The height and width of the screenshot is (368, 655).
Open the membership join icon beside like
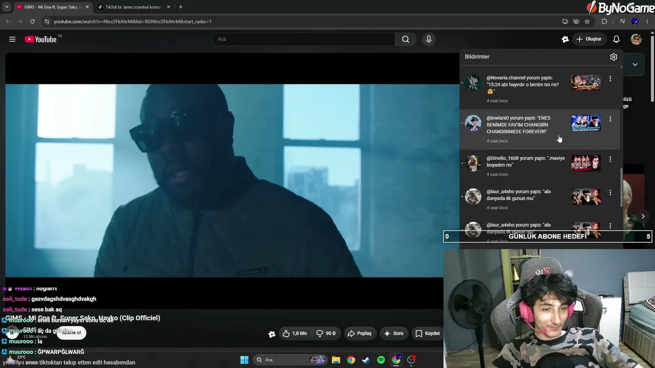click(x=272, y=334)
